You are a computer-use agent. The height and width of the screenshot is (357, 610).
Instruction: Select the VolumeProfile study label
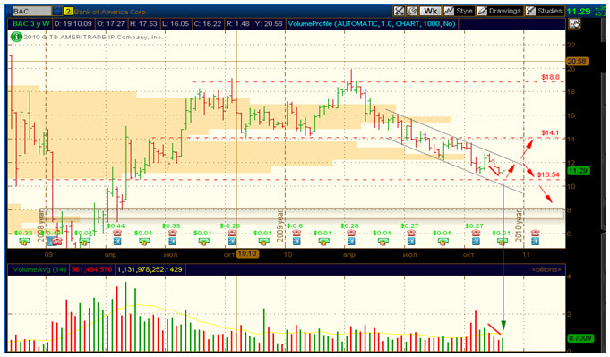click(371, 24)
